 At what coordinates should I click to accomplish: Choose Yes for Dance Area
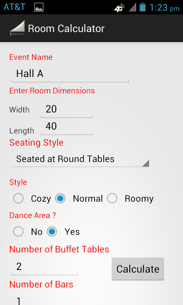tap(52, 231)
